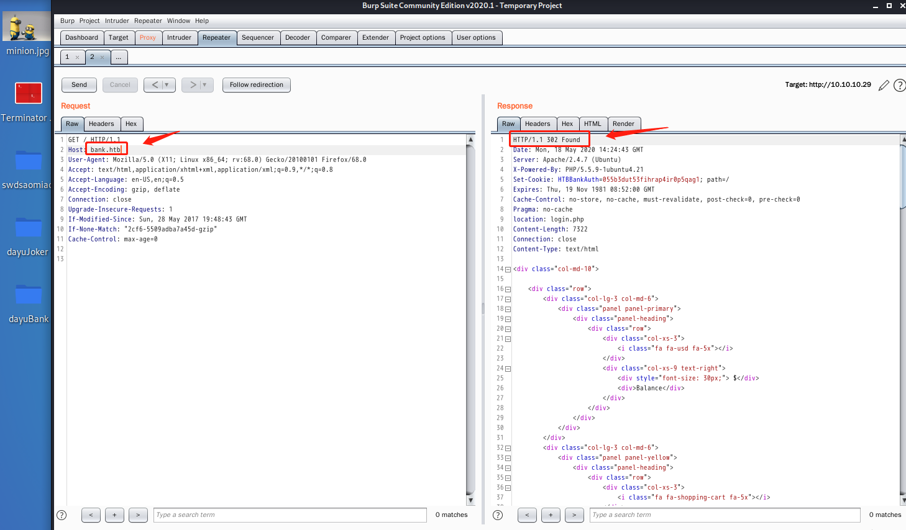Switch to the Extender tab
The width and height of the screenshot is (906, 530).
(x=376, y=38)
